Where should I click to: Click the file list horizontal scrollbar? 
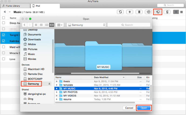95,103
